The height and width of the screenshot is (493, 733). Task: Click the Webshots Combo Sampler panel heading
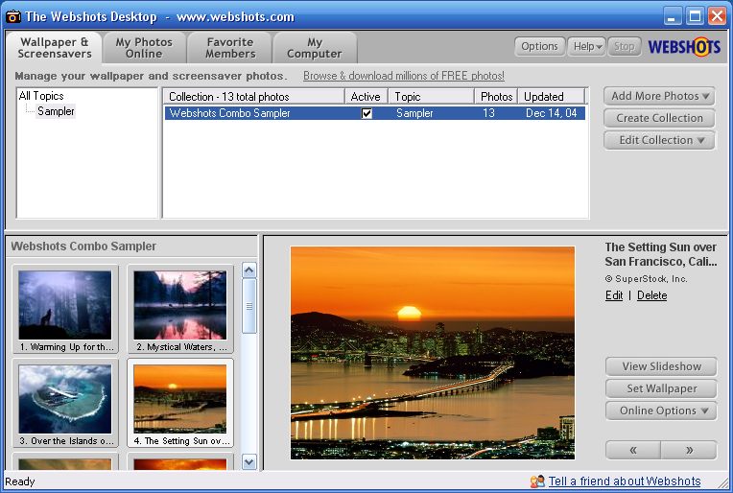click(83, 246)
